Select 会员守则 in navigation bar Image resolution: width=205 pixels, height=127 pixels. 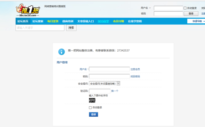click(118, 21)
